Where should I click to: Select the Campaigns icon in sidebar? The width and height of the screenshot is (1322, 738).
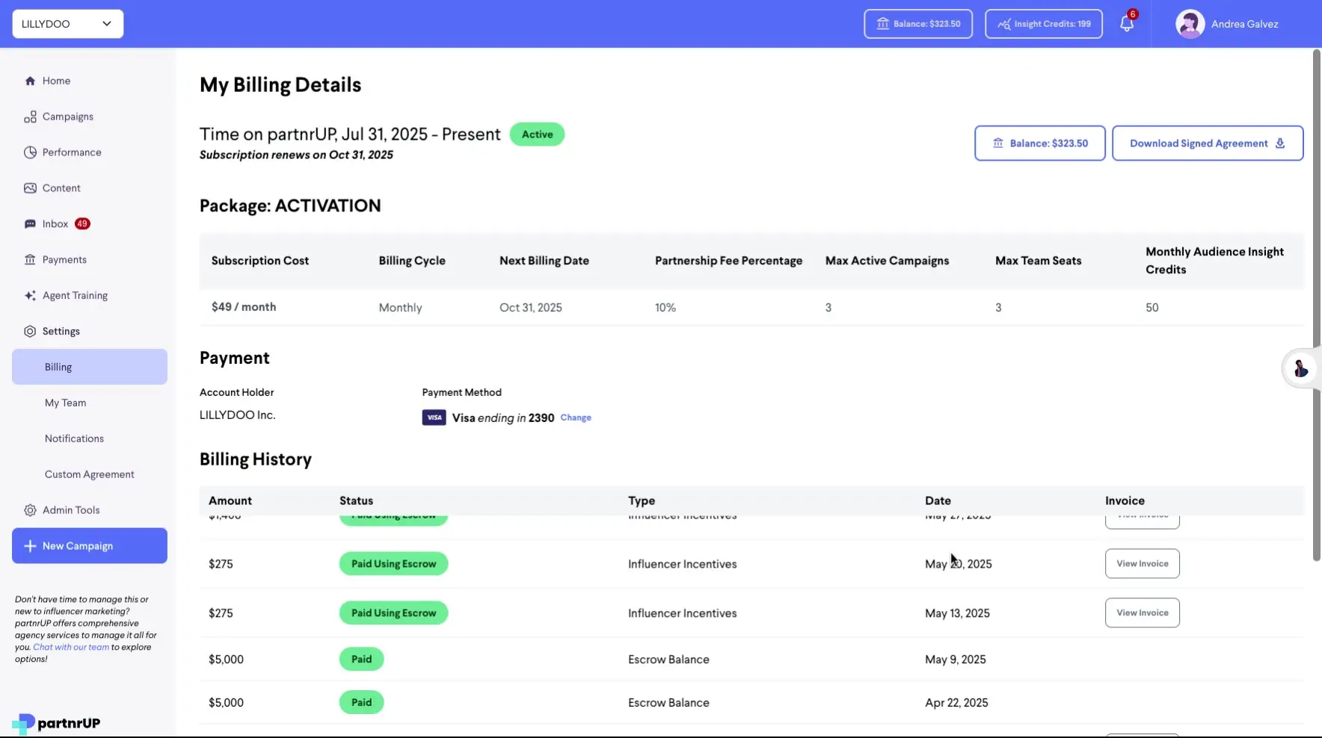[x=30, y=116]
